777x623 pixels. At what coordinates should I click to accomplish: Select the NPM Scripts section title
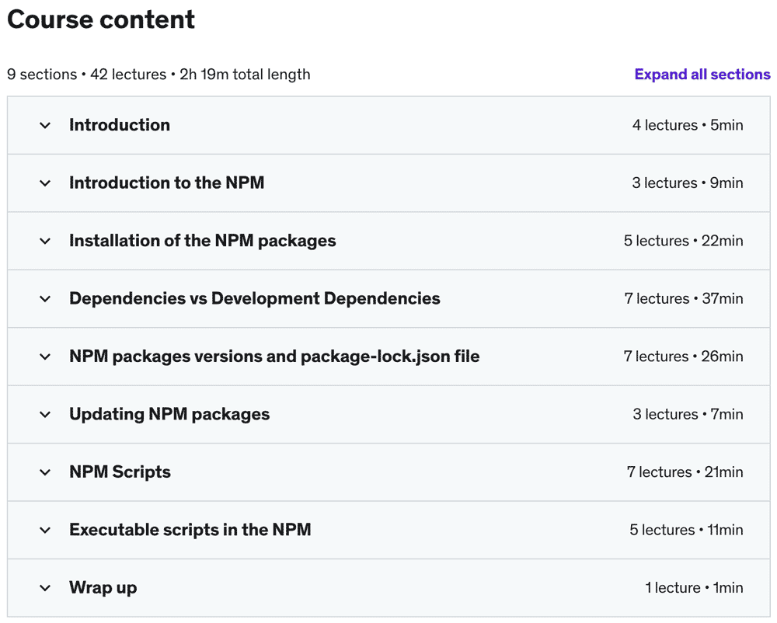(120, 472)
